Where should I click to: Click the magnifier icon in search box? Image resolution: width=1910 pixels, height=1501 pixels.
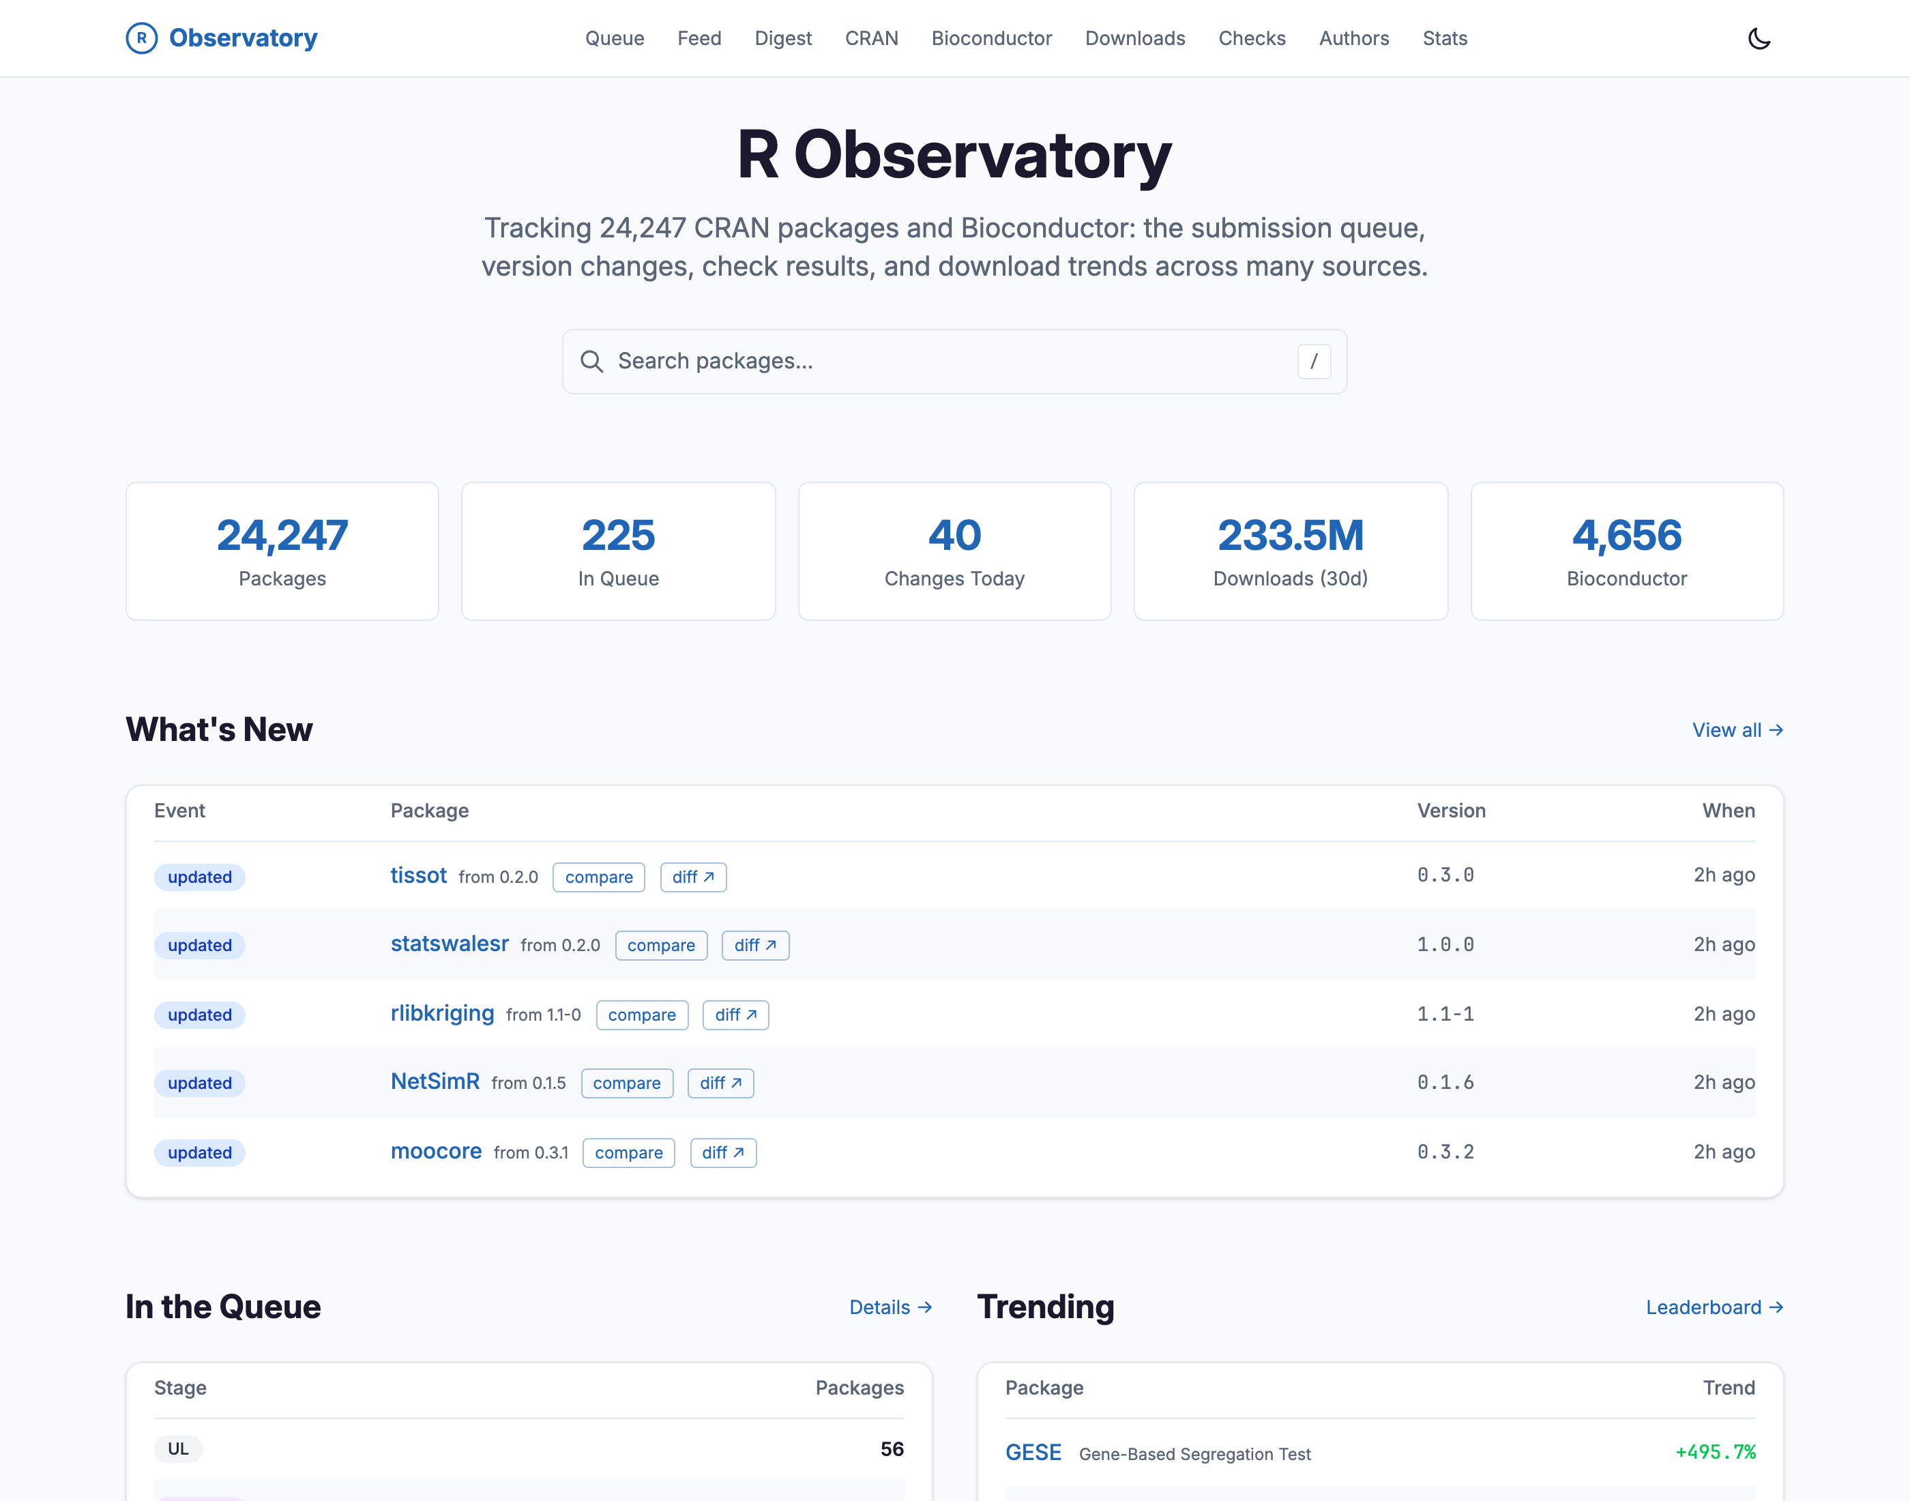point(591,361)
